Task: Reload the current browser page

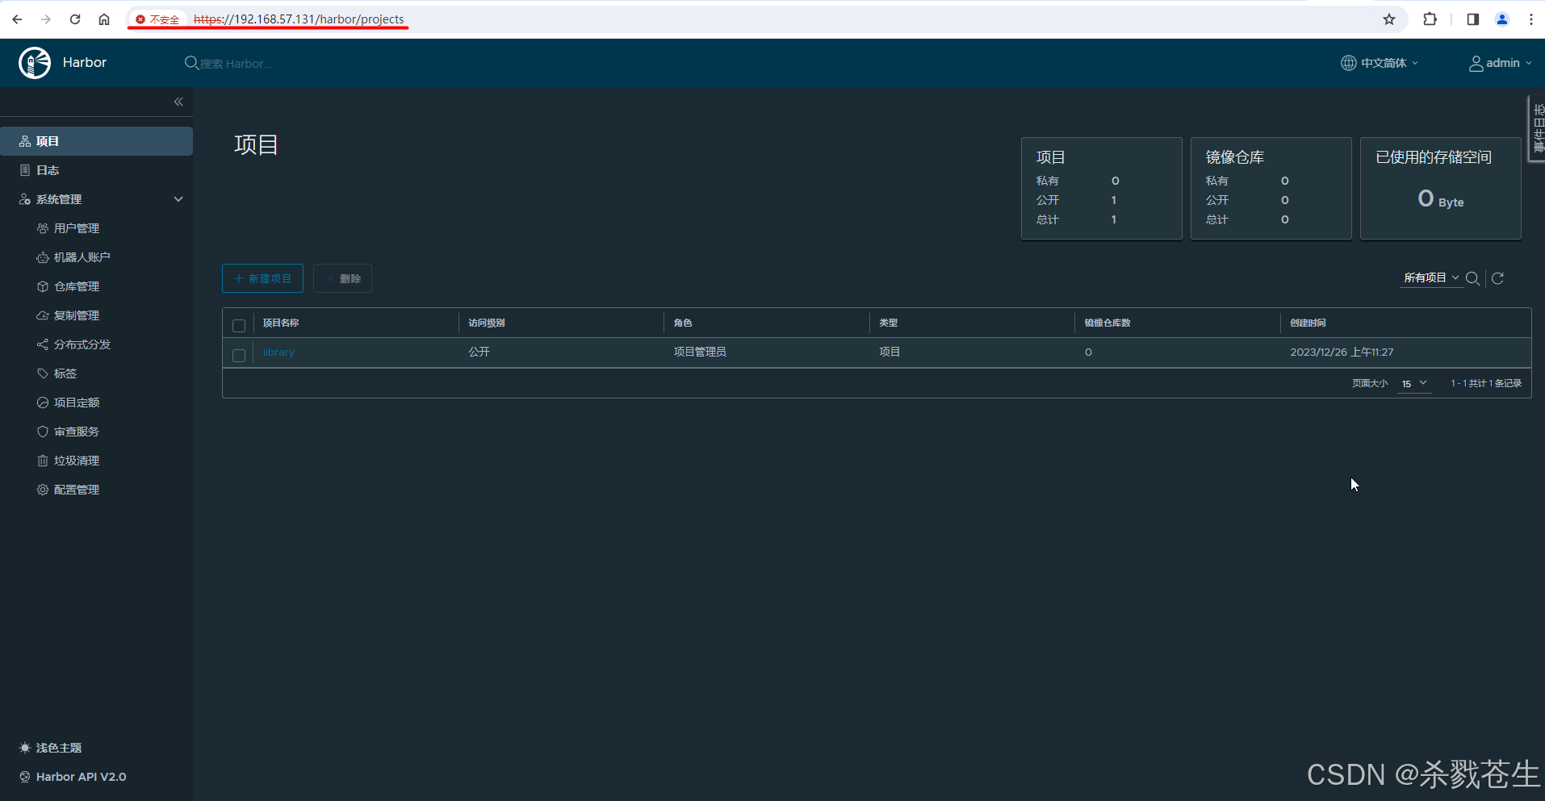Action: (75, 19)
